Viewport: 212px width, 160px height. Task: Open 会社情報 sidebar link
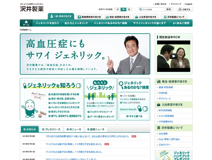point(163,133)
